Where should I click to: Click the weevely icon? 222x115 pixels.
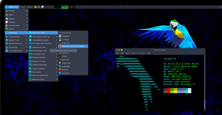click(60, 70)
